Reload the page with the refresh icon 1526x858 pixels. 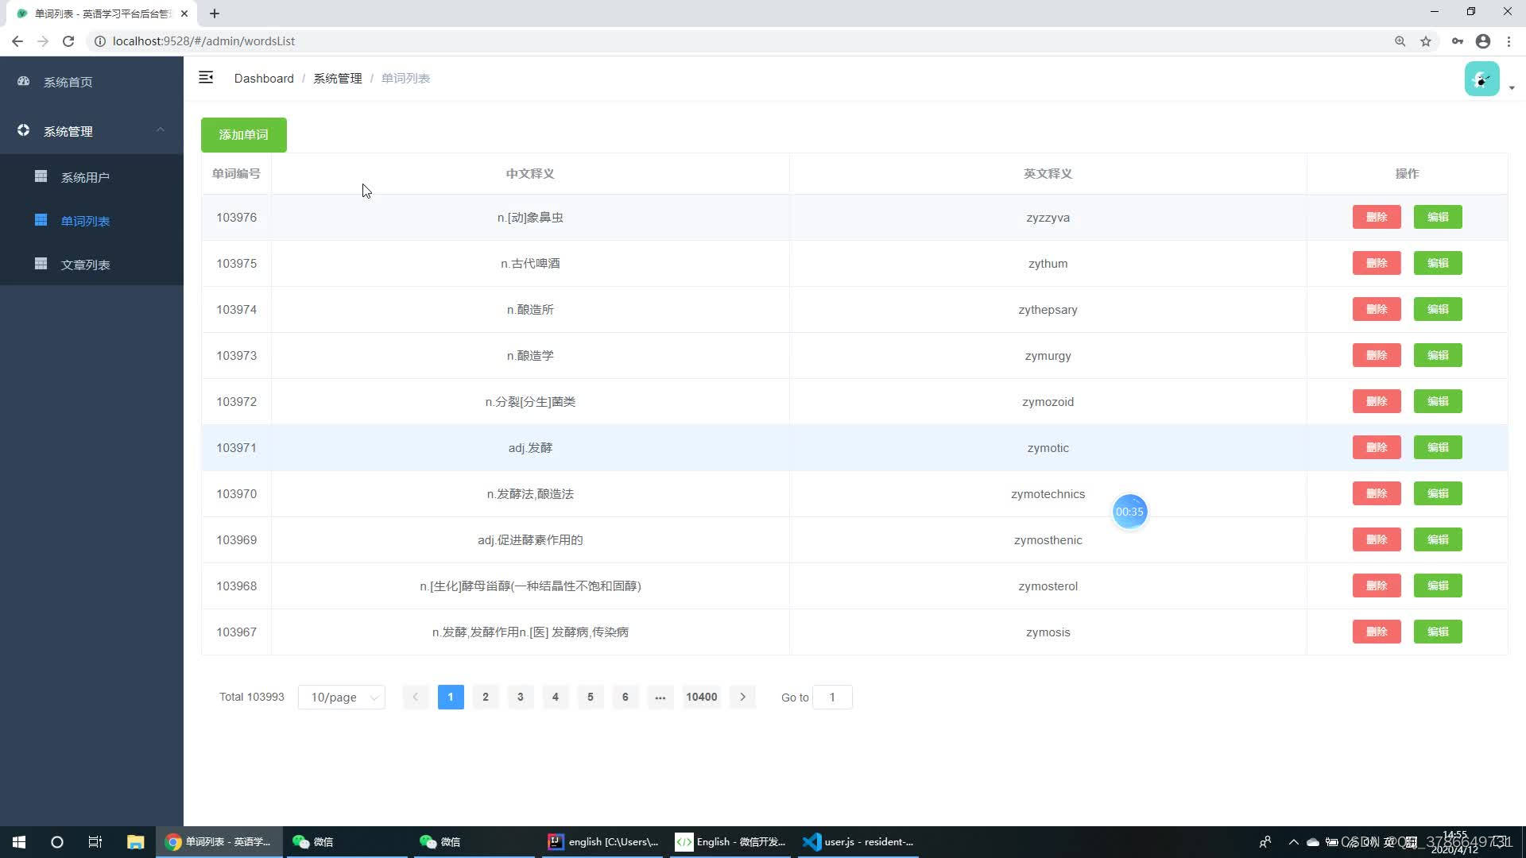(x=68, y=41)
